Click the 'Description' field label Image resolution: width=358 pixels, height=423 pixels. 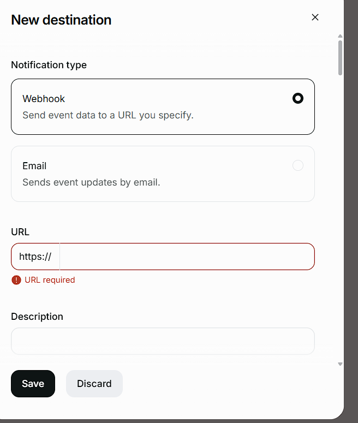(x=37, y=317)
